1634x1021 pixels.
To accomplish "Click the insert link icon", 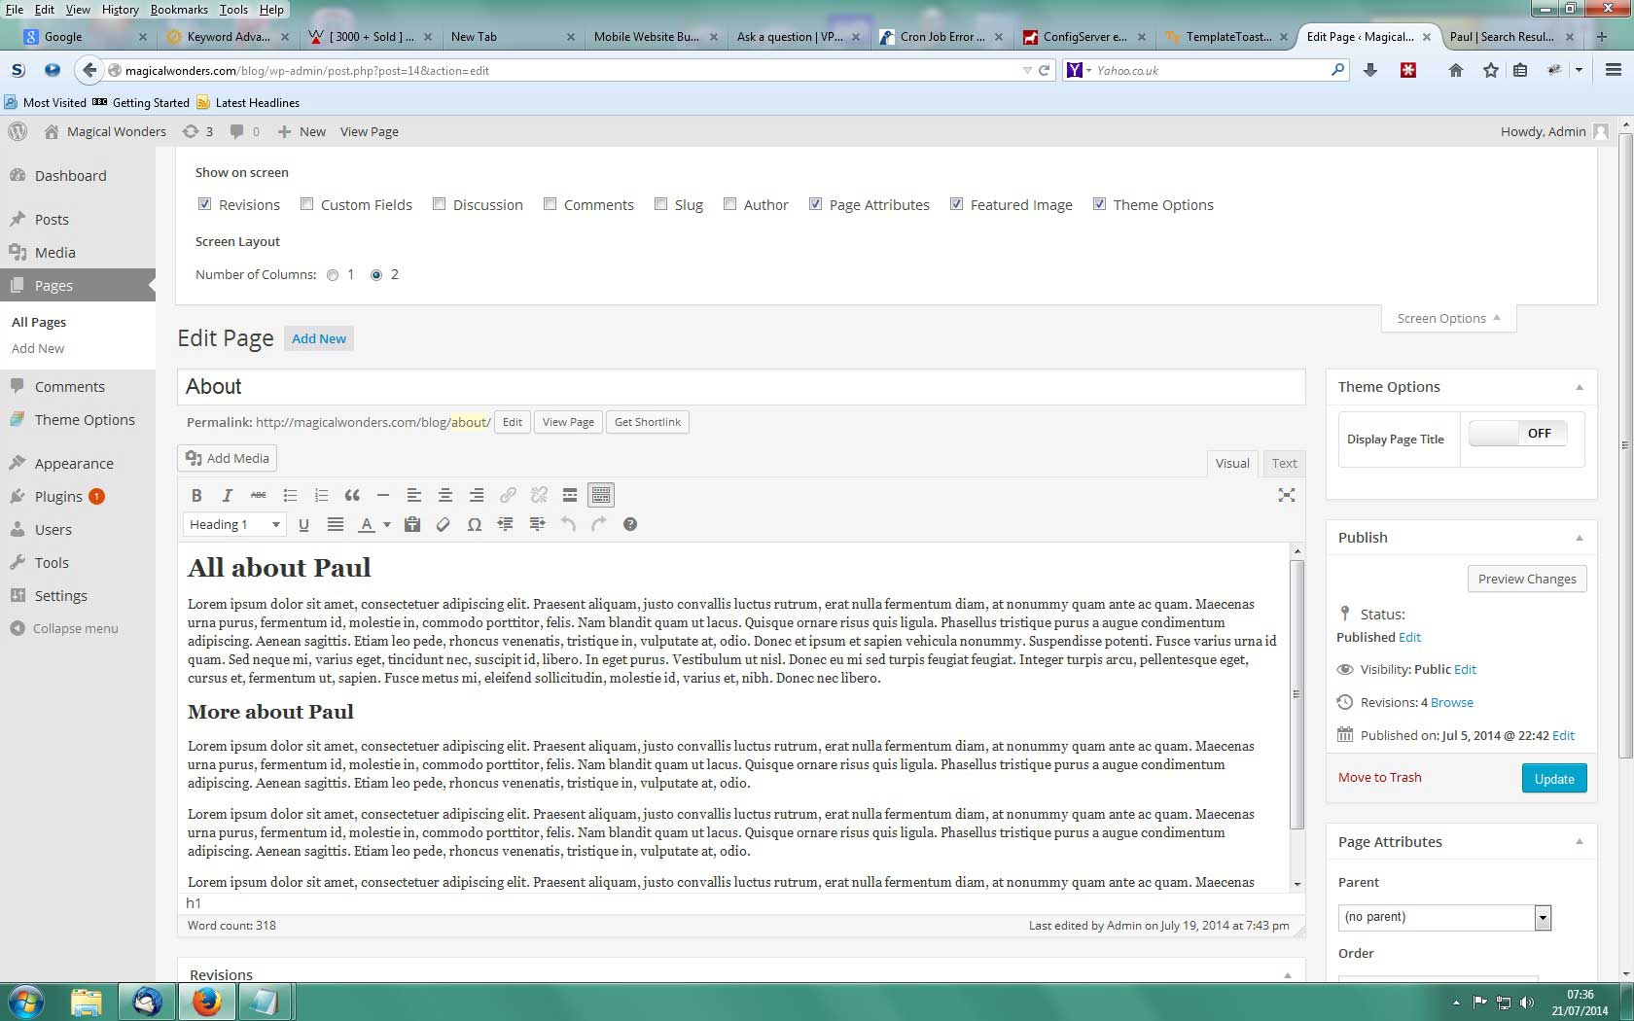I will pyautogui.click(x=508, y=496).
